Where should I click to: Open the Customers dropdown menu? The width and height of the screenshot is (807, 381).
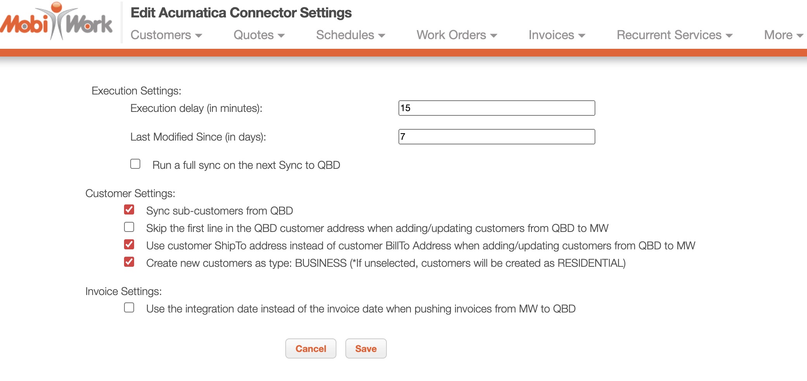166,35
